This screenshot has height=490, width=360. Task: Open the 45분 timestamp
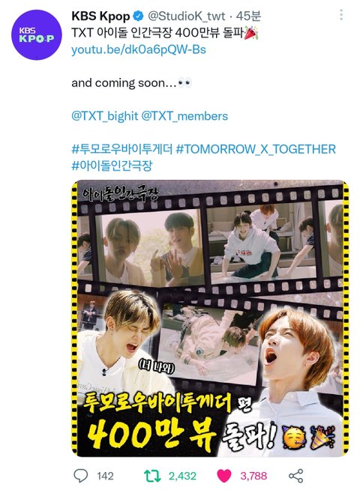[x=248, y=16]
